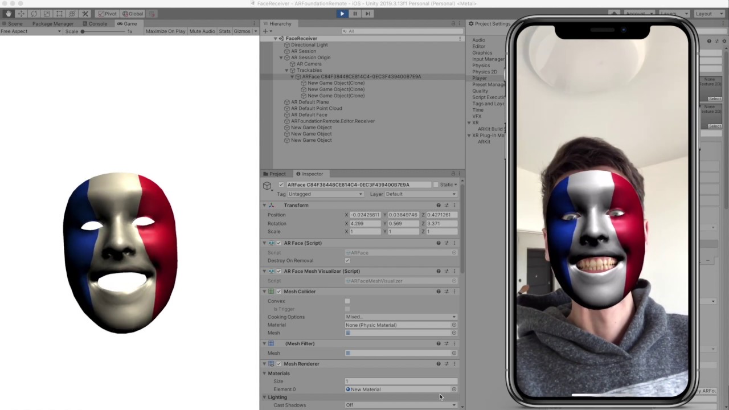The width and height of the screenshot is (729, 410).
Task: Select the Game tab
Action: [127, 23]
